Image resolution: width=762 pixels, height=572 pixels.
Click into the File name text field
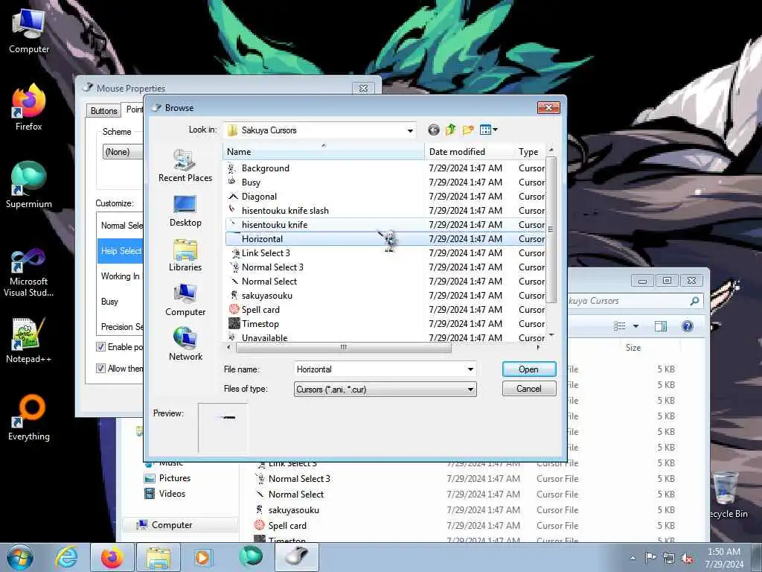(x=380, y=369)
